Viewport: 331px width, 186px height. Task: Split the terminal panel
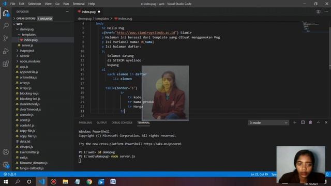tap(303, 122)
